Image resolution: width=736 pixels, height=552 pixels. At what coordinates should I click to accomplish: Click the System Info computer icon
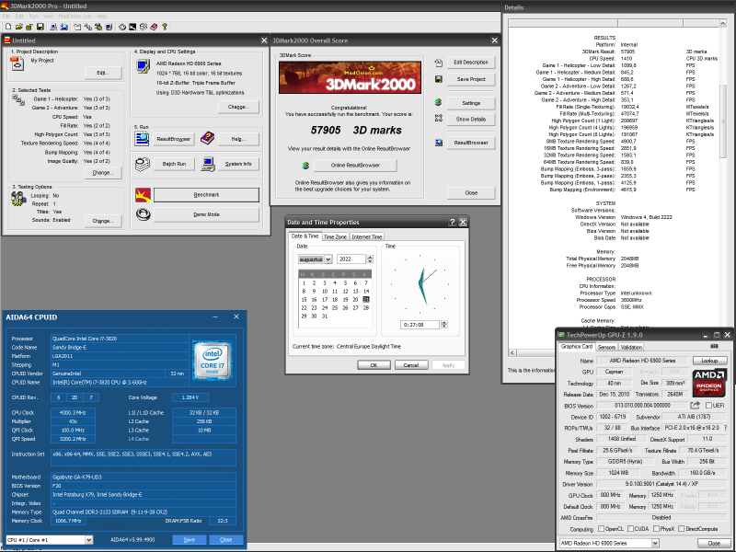click(x=208, y=164)
